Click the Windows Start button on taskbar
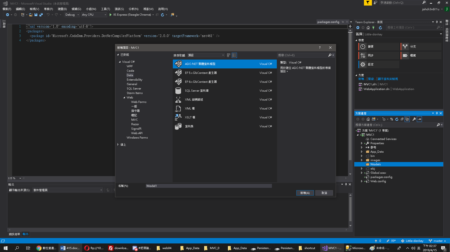The width and height of the screenshot is (450, 252). click(6, 248)
